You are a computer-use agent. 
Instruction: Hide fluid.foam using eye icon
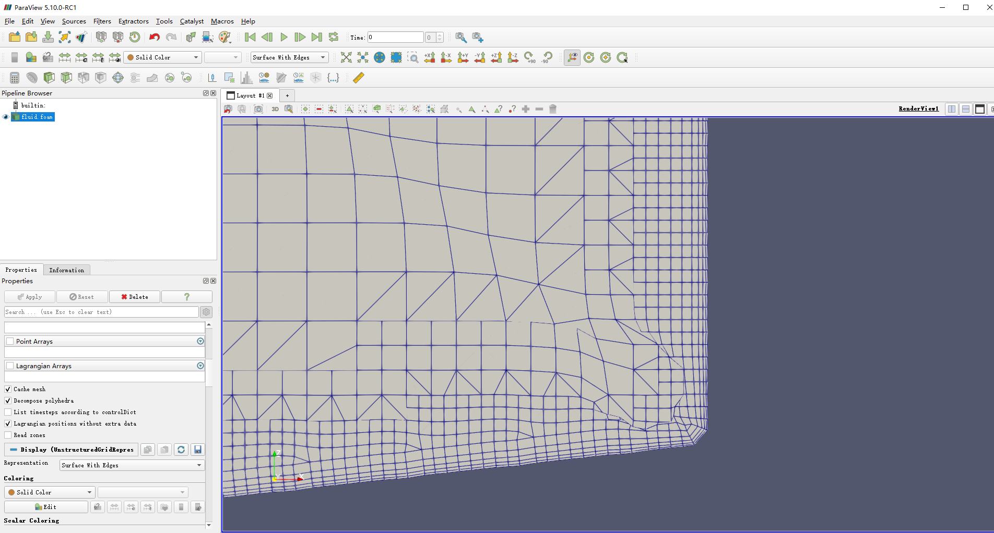6,117
